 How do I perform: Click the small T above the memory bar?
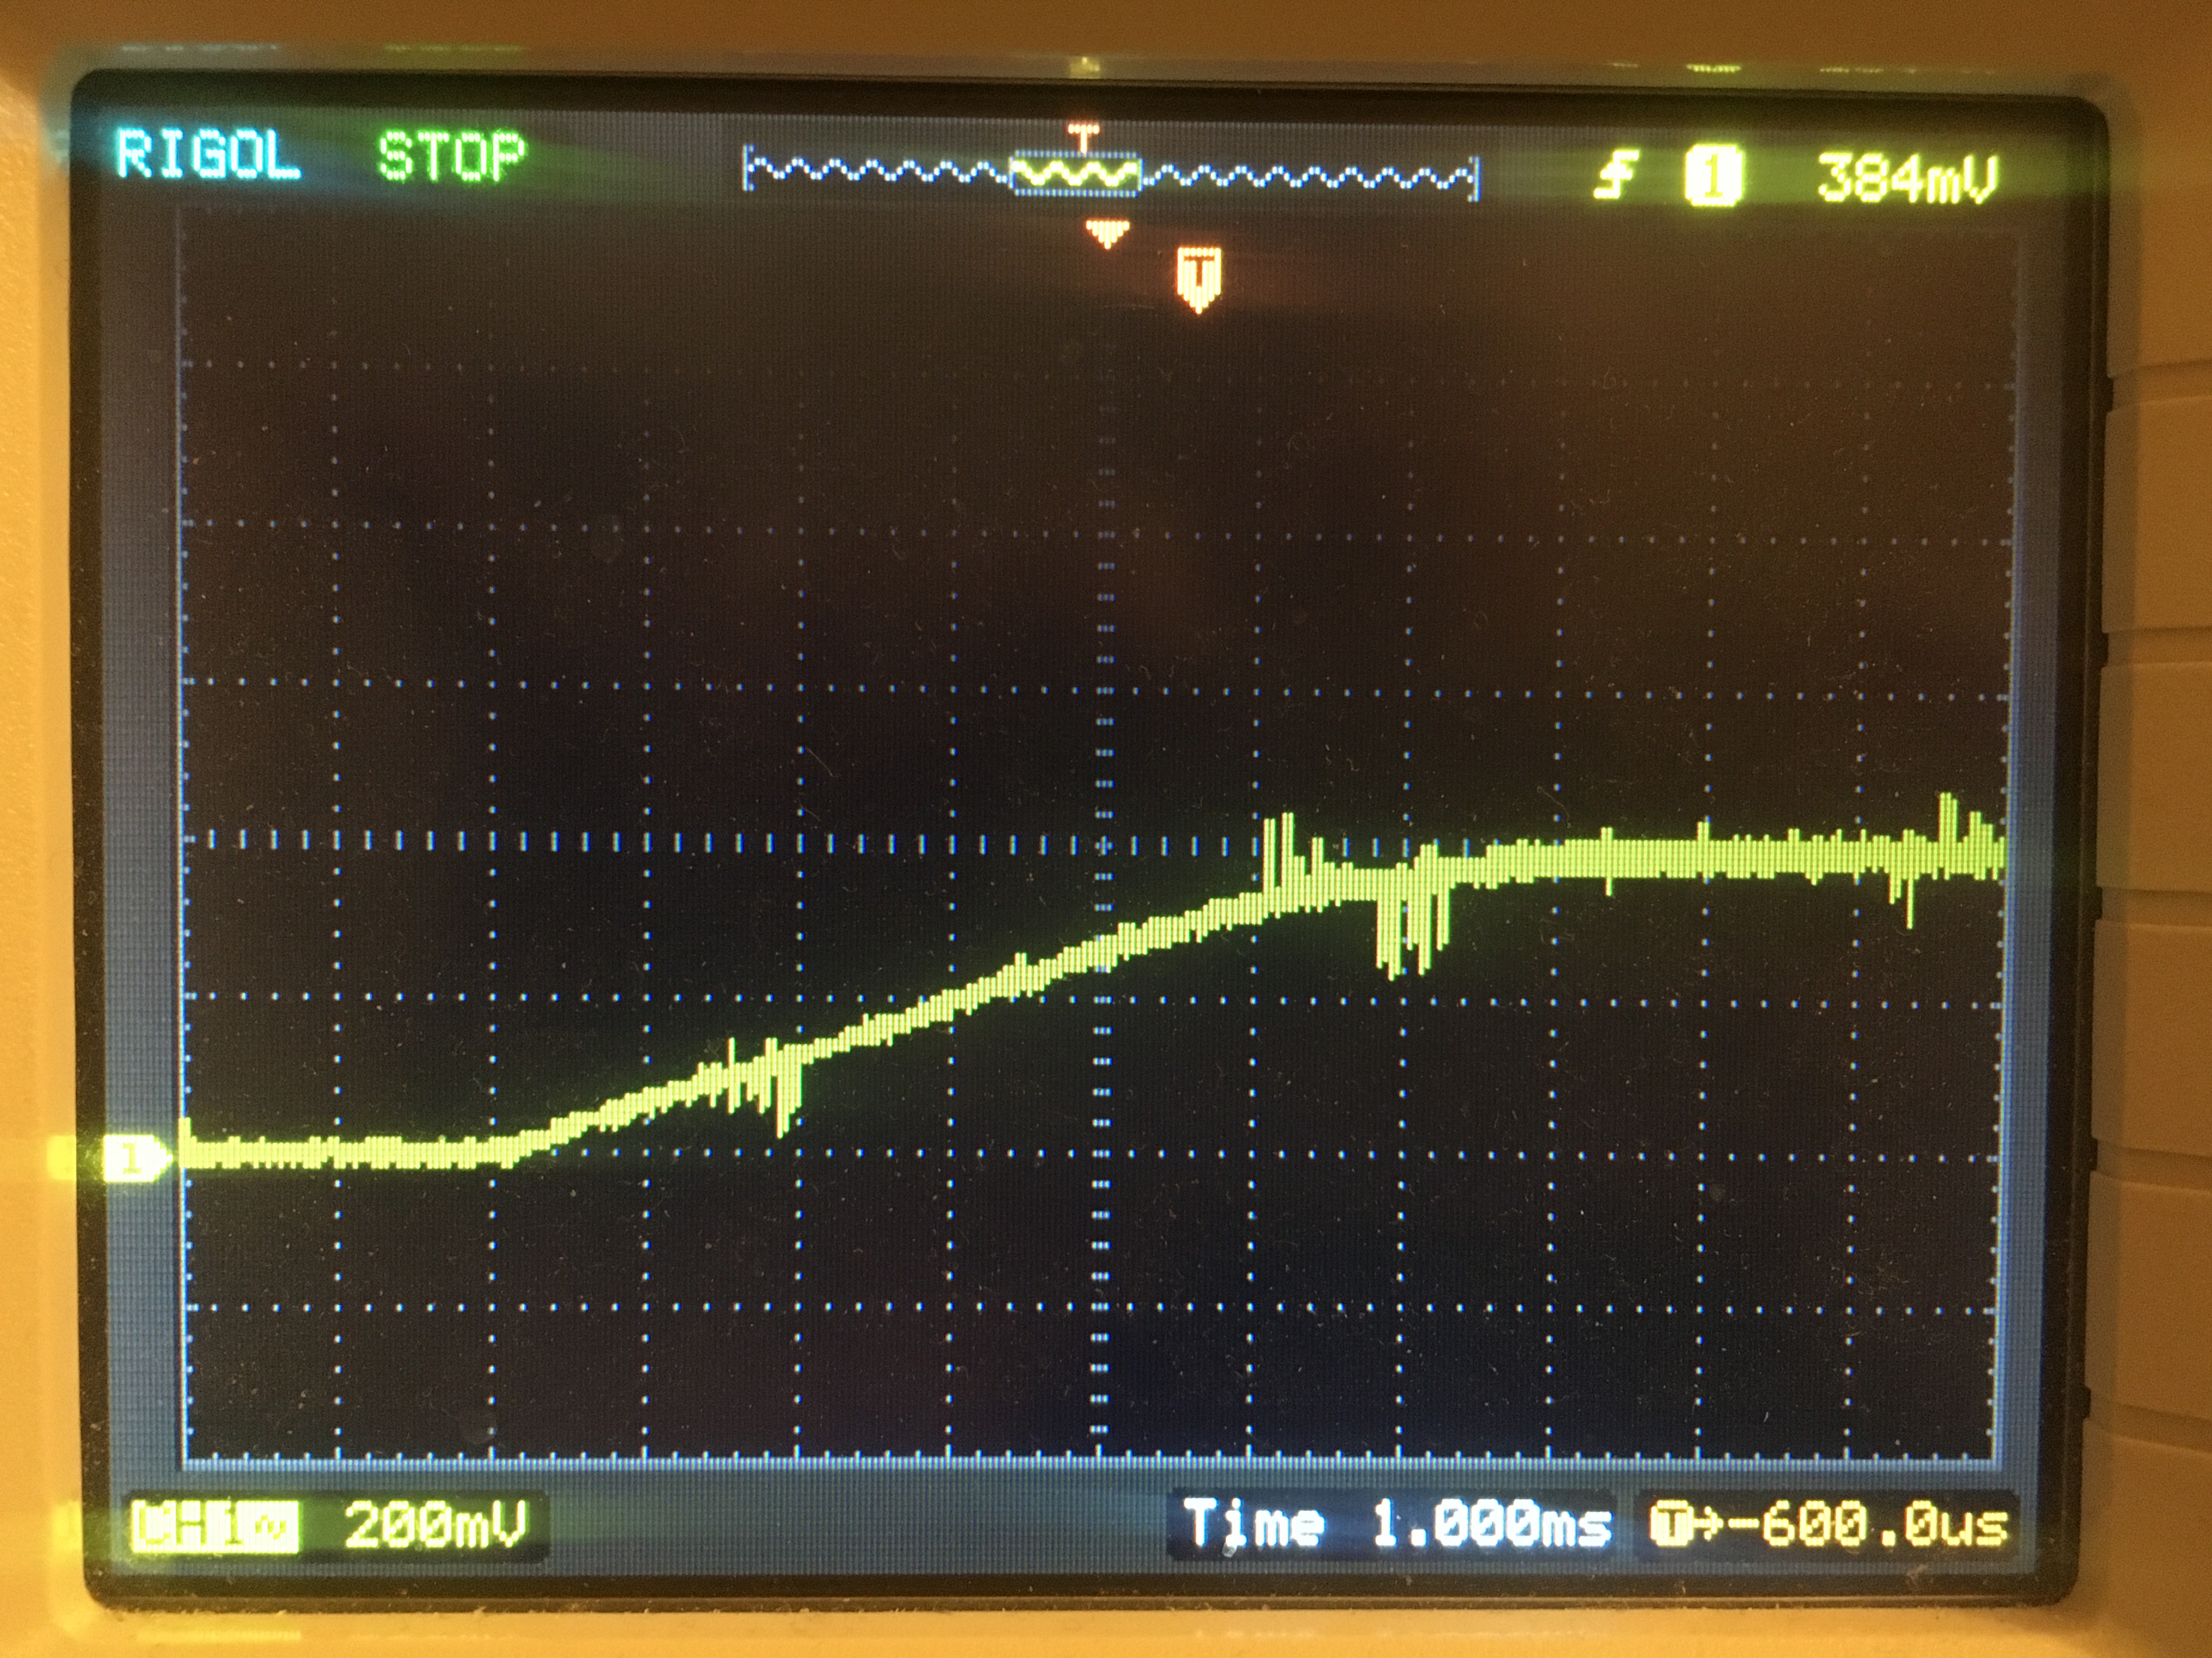click(1083, 134)
